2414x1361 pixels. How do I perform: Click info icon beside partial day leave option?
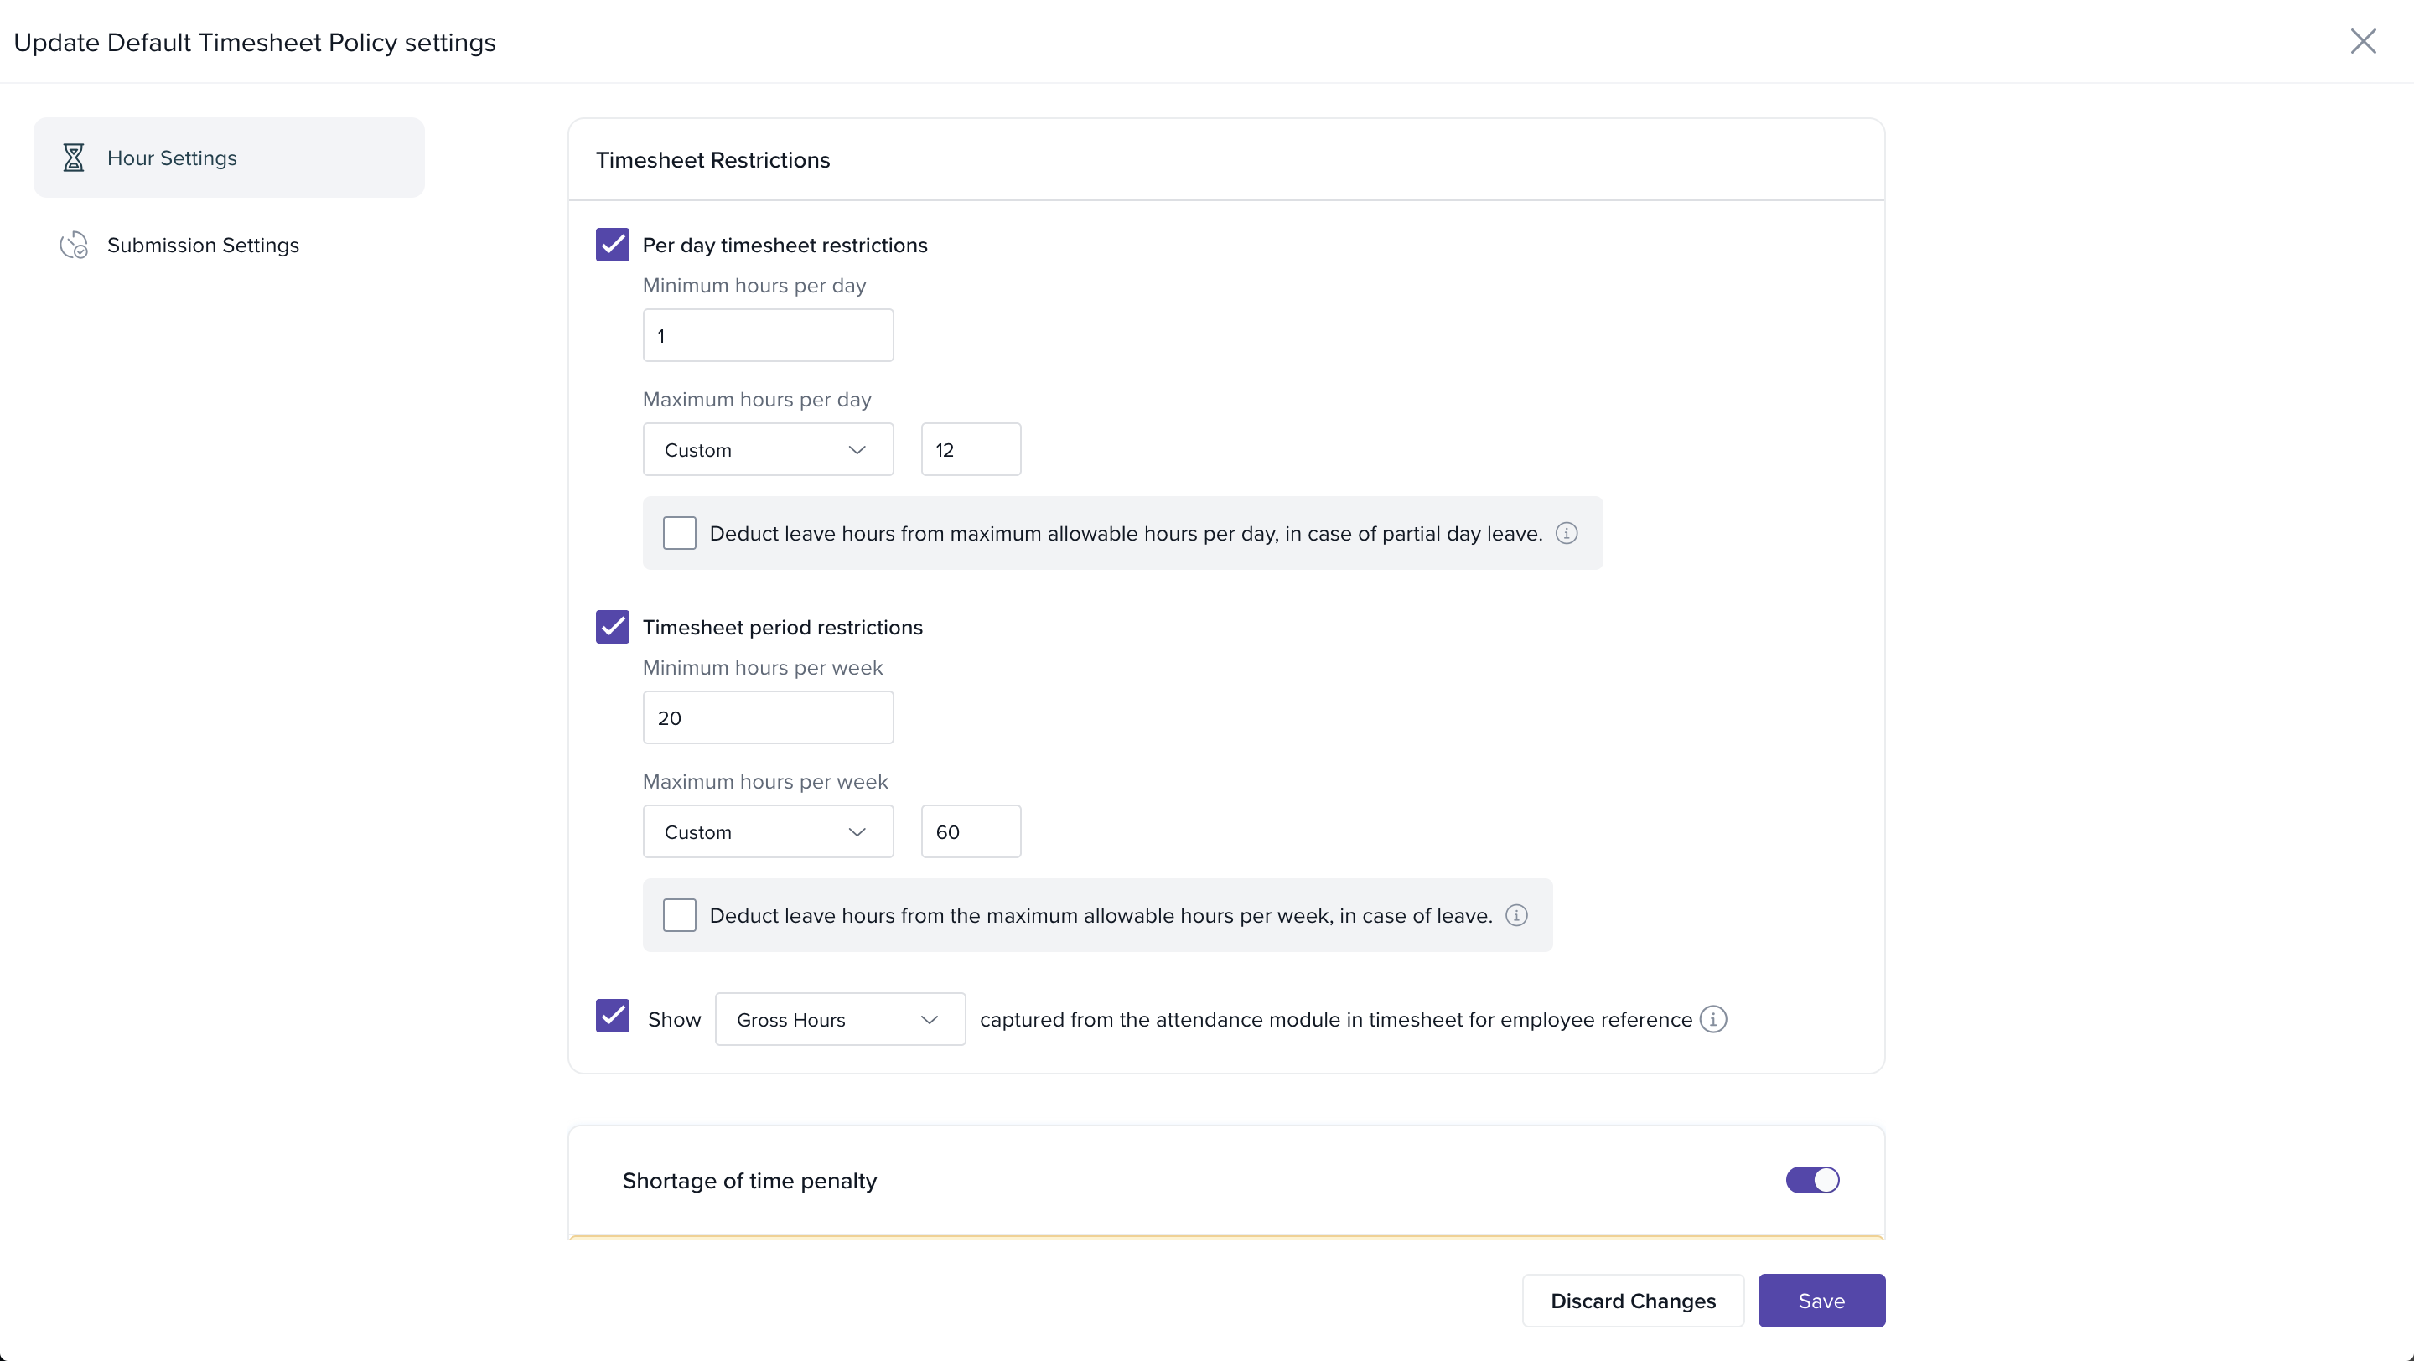(x=1566, y=533)
